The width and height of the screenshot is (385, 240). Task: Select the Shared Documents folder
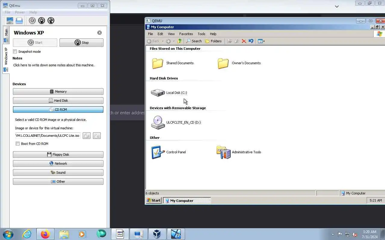tap(172, 63)
